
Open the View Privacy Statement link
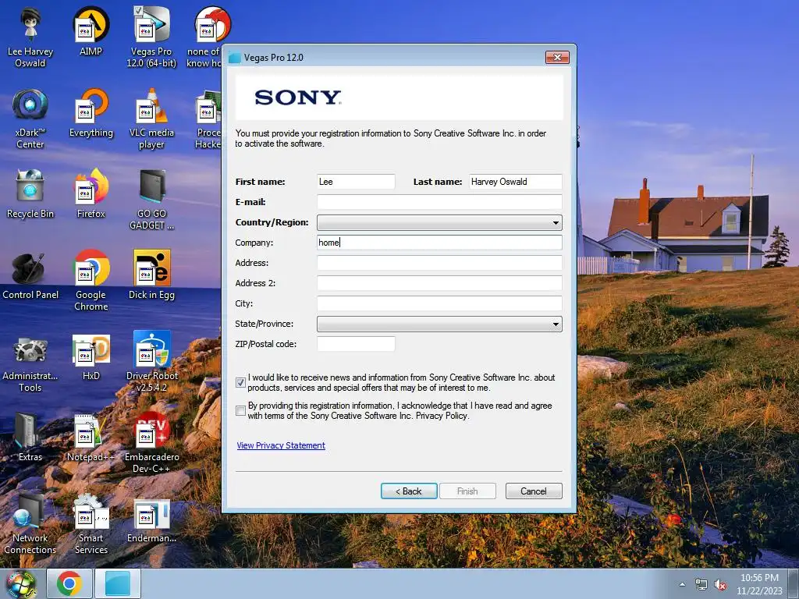click(281, 445)
